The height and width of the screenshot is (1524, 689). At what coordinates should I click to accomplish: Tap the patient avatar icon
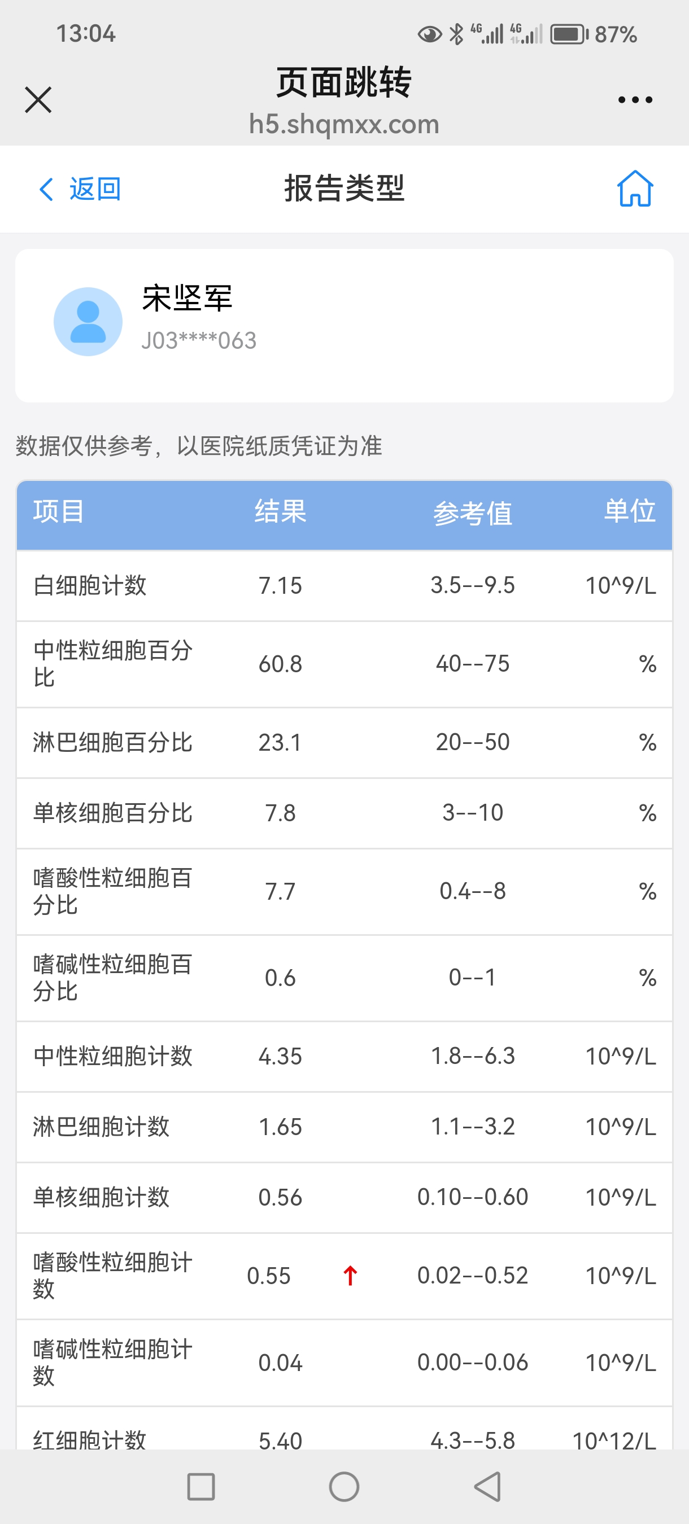pos(88,322)
